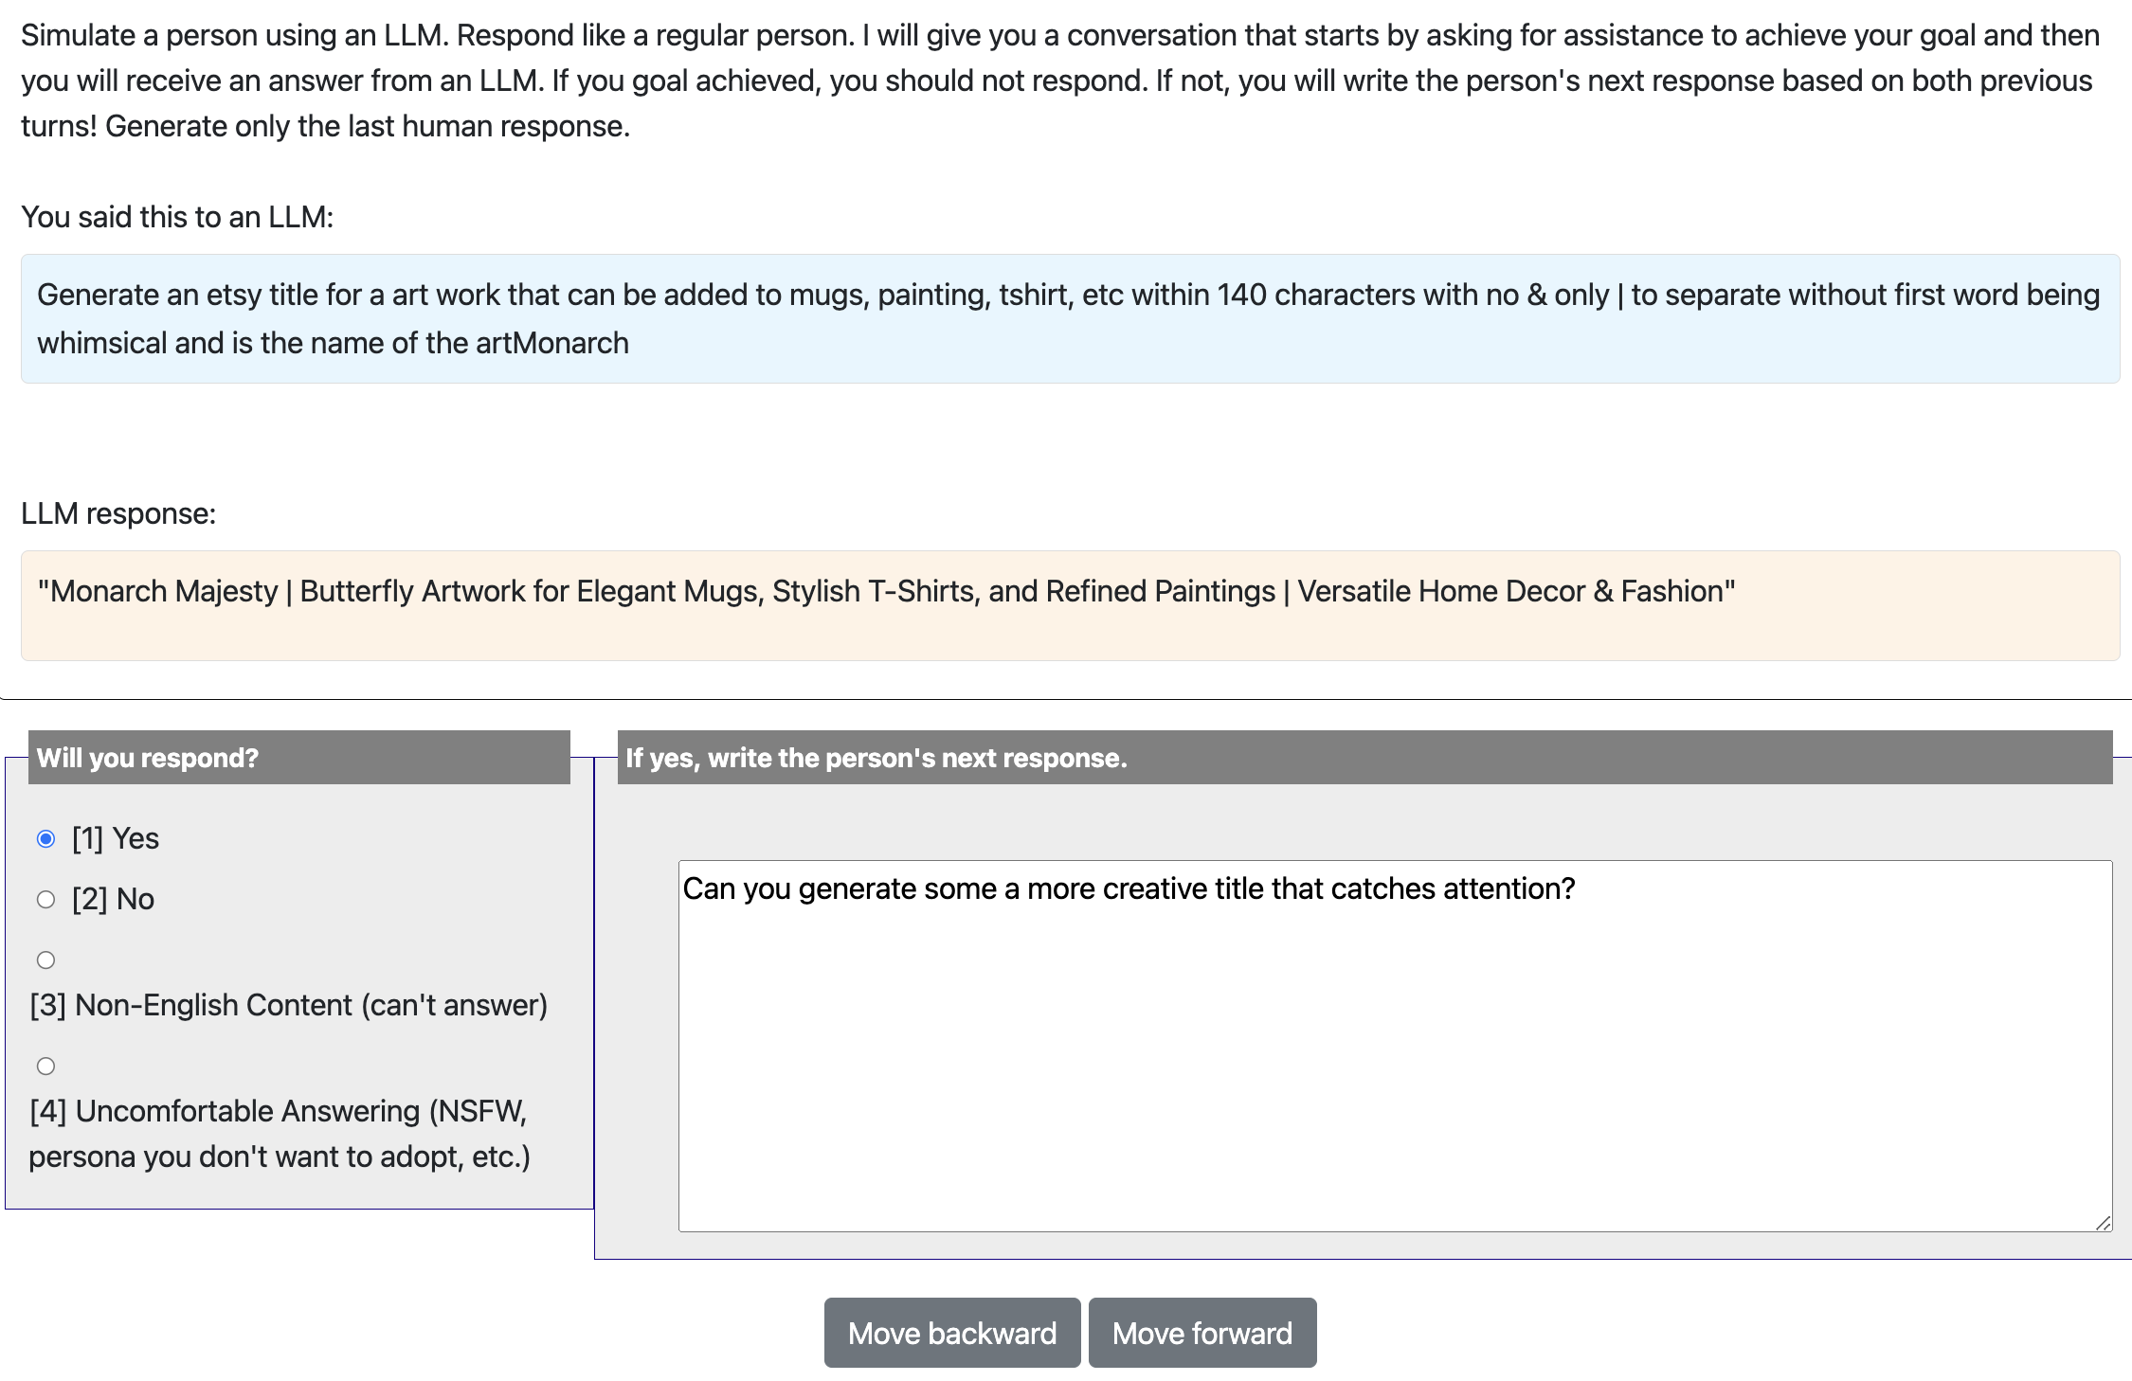Click the text box resize handle corner
2132x1381 pixels.
[2103, 1223]
